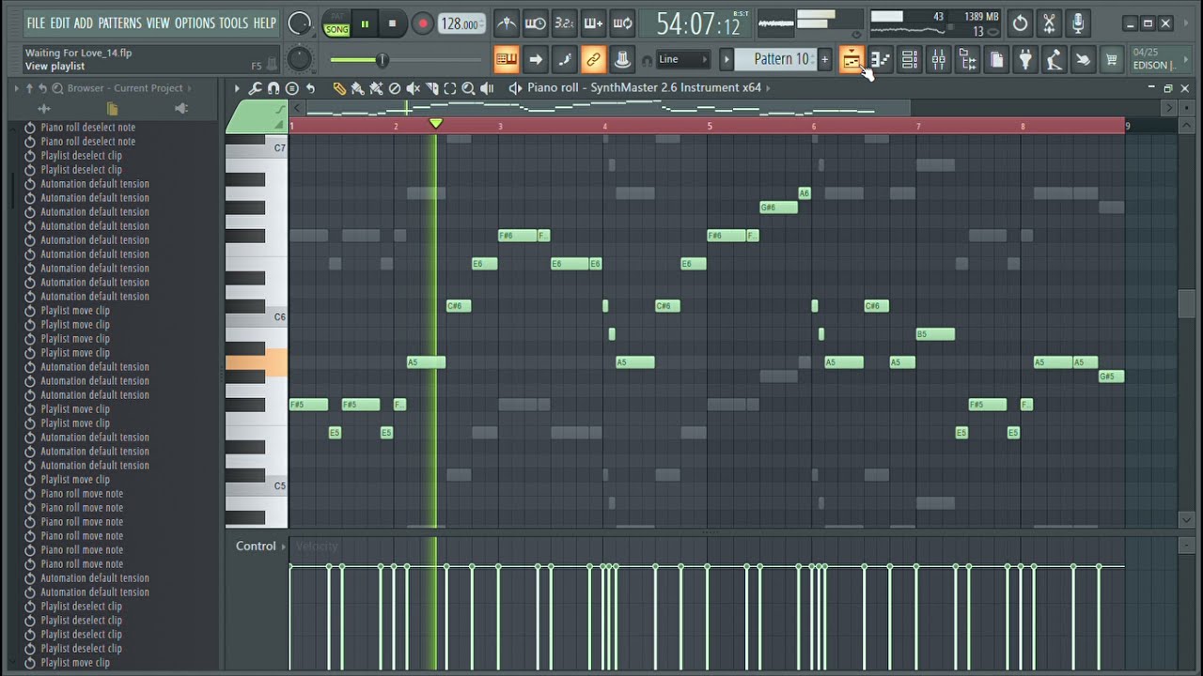
Task: Open the piano roll view icon
Action: click(x=881, y=60)
